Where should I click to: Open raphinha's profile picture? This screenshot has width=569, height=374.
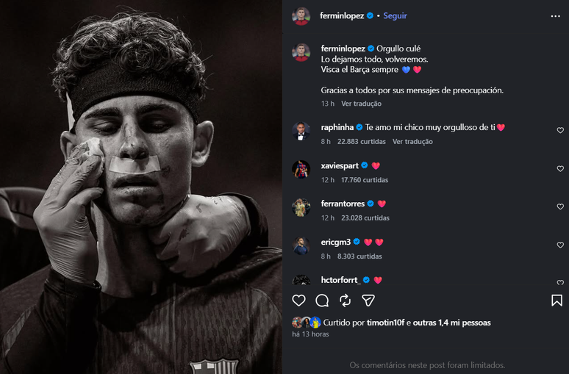[301, 131]
